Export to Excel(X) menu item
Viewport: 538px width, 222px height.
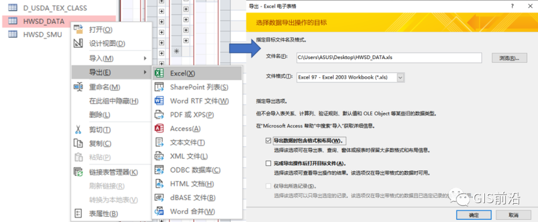pos(197,73)
